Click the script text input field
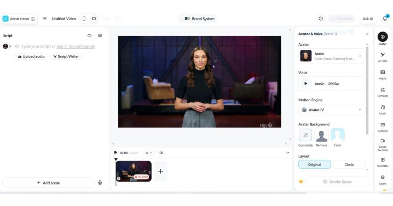This screenshot has width=393, height=206. pyautogui.click(x=58, y=46)
